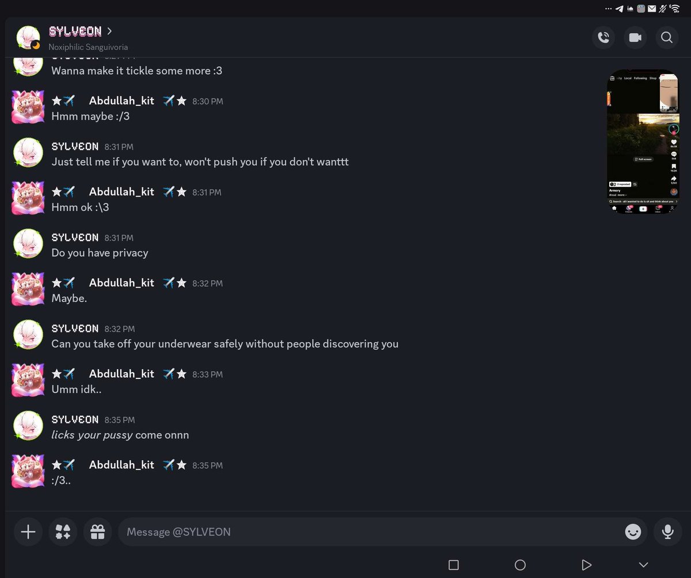Tap the Local tab in the floating TikTok window
Image resolution: width=691 pixels, height=578 pixels.
[628, 78]
